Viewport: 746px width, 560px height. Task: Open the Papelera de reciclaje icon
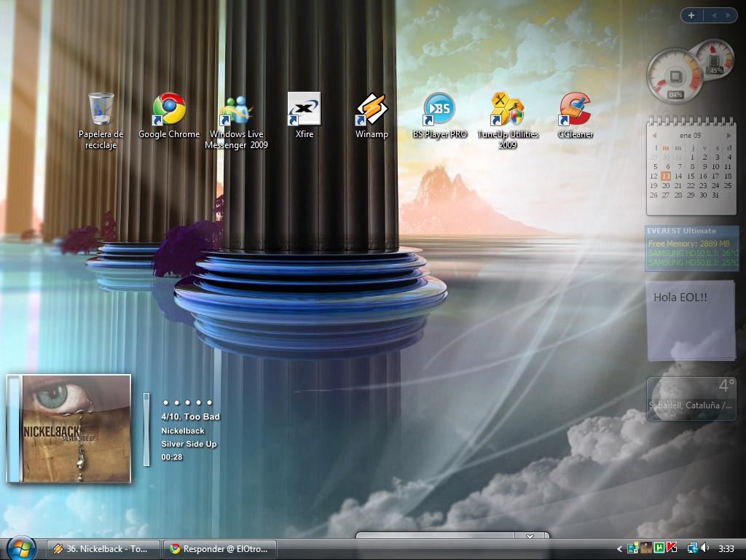101,109
